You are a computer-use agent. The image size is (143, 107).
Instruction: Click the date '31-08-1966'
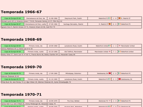(53, 18)
